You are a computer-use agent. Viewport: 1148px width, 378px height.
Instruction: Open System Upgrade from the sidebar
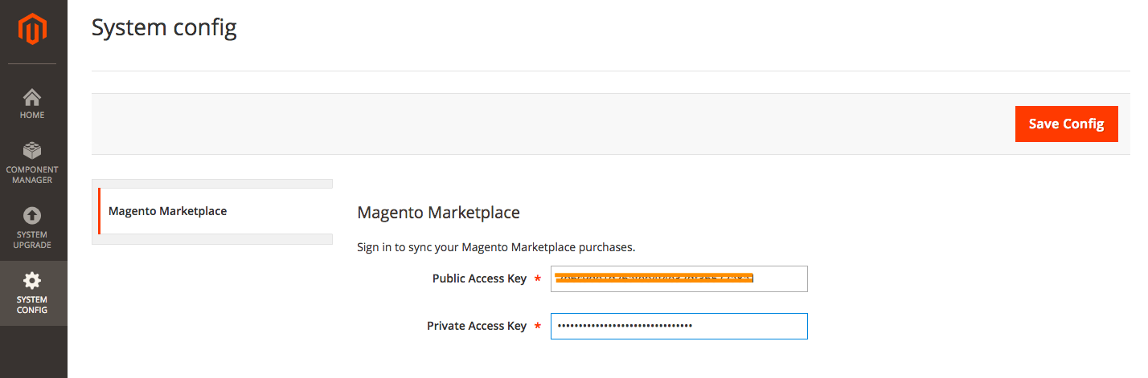click(x=33, y=228)
